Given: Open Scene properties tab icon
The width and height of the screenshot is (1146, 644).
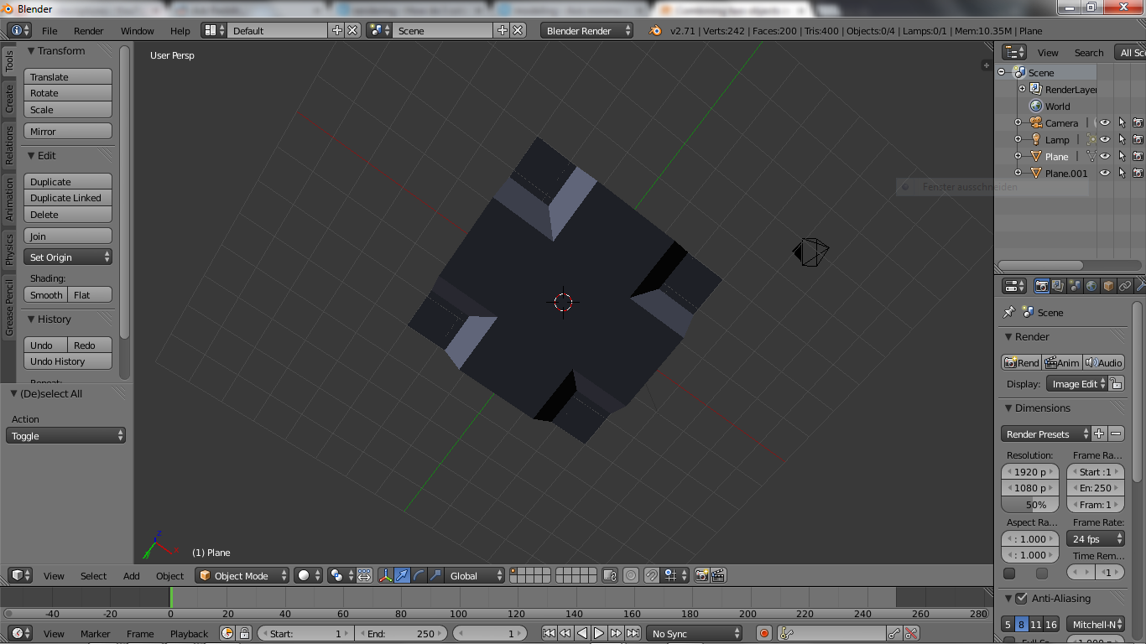Looking at the screenshot, I should [1075, 286].
